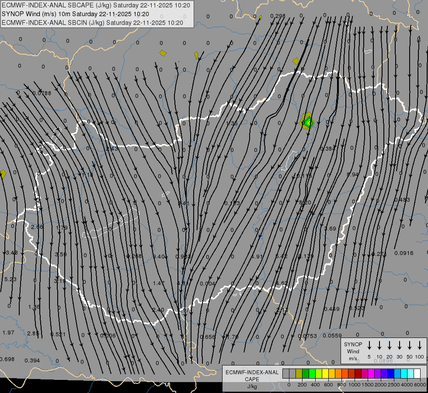Click the 200 tick label in CAPE legend
Screen dimensions: 428x393
pyautogui.click(x=302, y=385)
